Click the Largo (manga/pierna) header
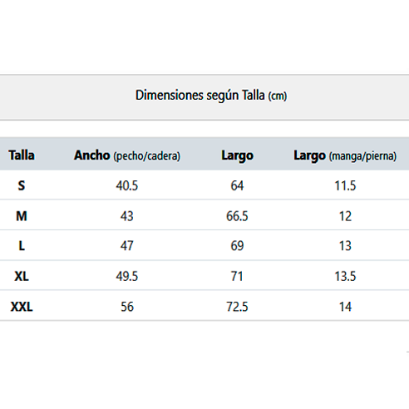 345,155
